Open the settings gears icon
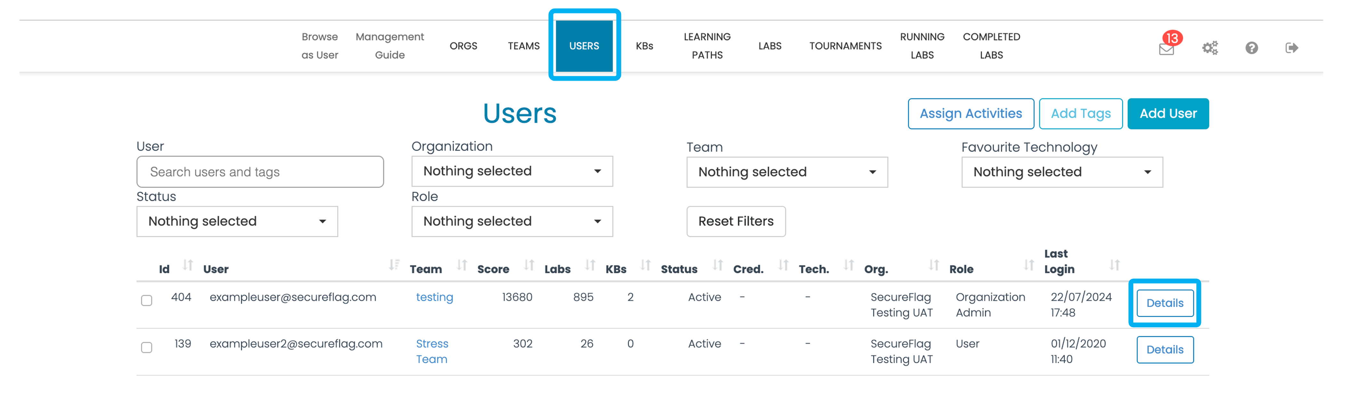1345x397 pixels. point(1210,48)
